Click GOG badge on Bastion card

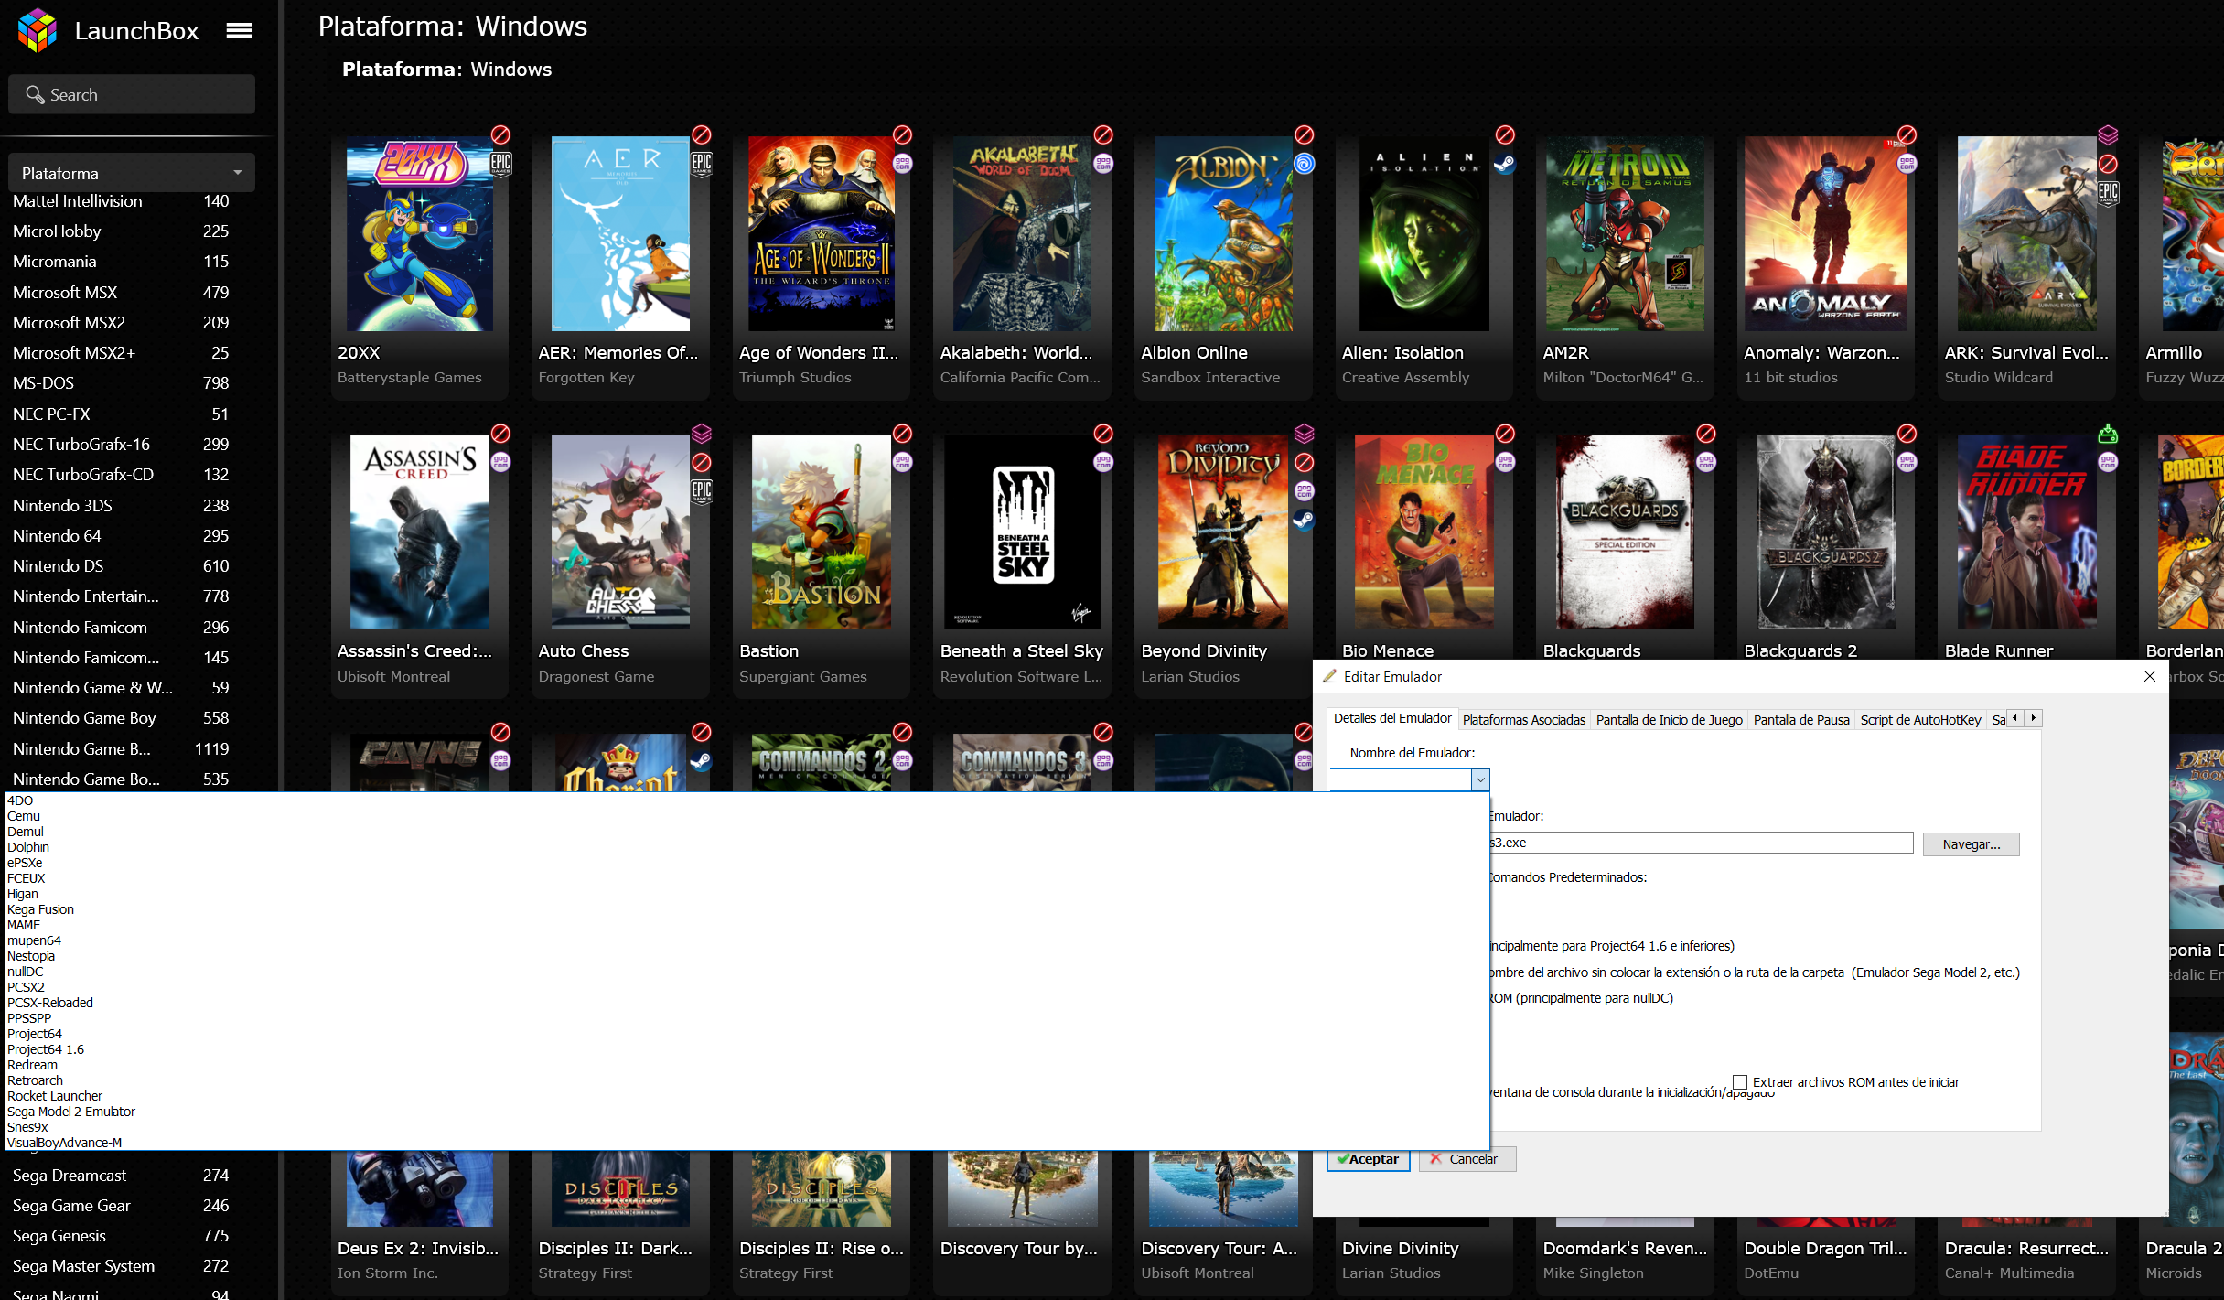pos(903,462)
